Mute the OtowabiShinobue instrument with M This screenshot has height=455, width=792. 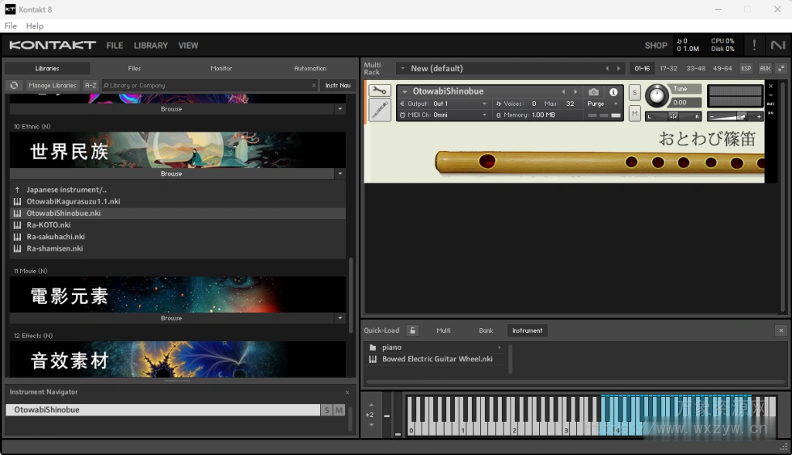(634, 114)
